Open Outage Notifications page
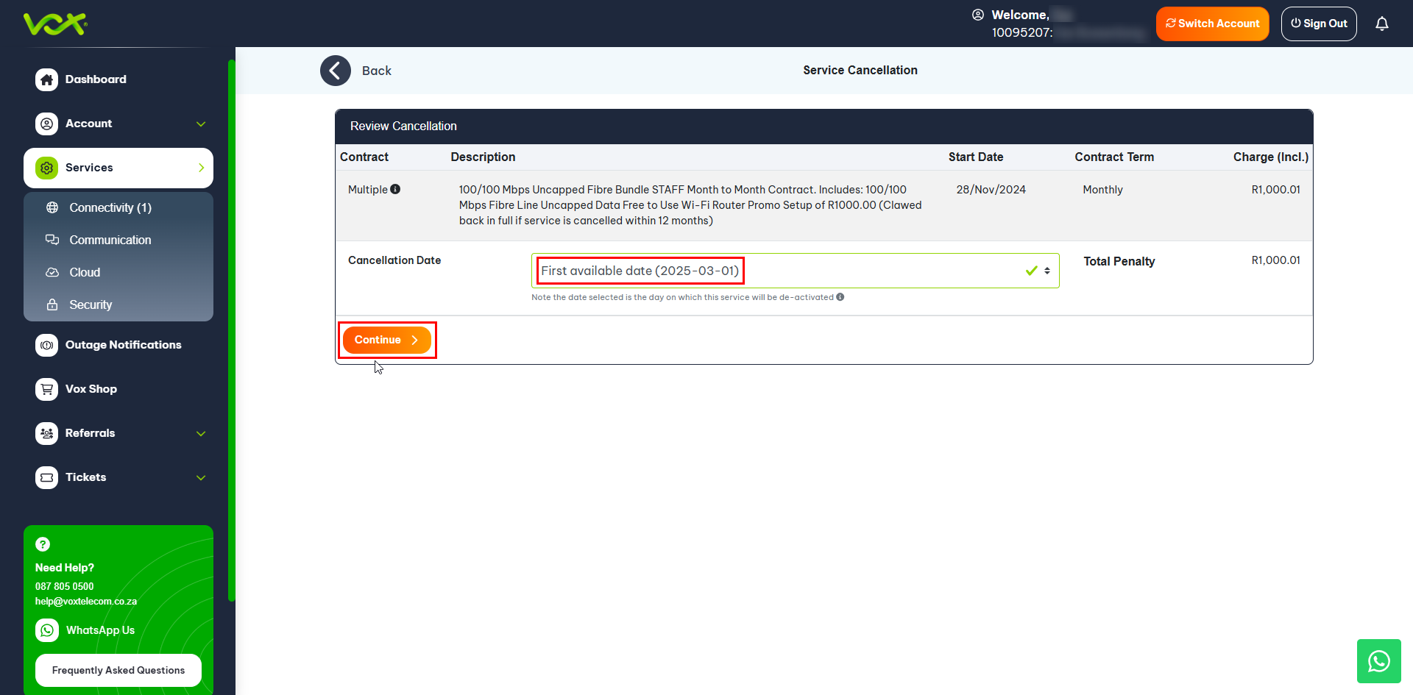The height and width of the screenshot is (695, 1413). 123,345
